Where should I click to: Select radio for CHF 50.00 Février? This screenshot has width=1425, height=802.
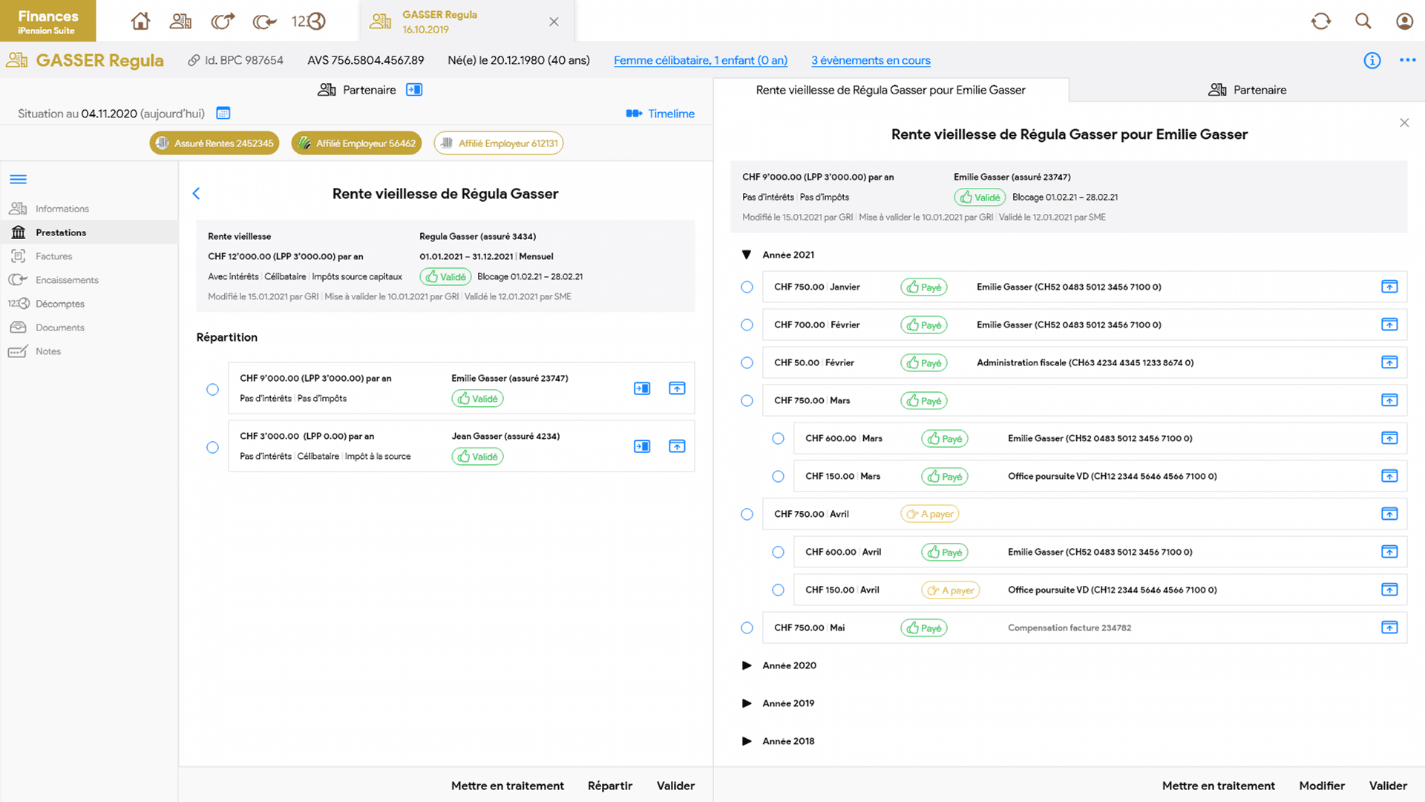coord(747,362)
